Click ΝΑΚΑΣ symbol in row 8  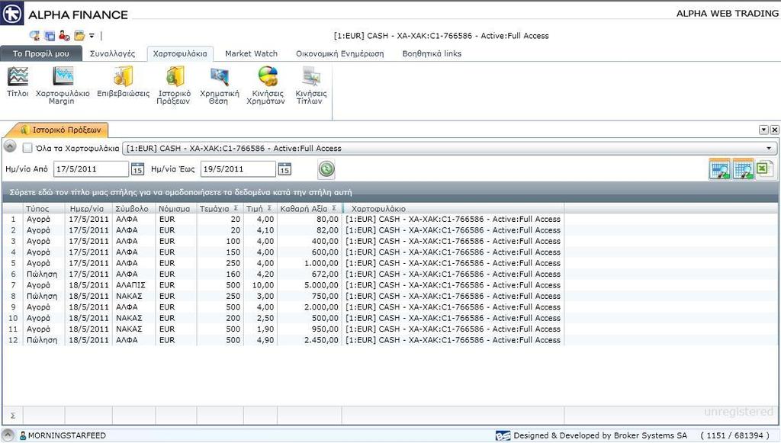[x=129, y=296]
